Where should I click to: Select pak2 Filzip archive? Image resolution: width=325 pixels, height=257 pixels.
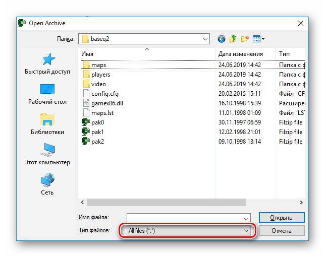pyautogui.click(x=93, y=142)
